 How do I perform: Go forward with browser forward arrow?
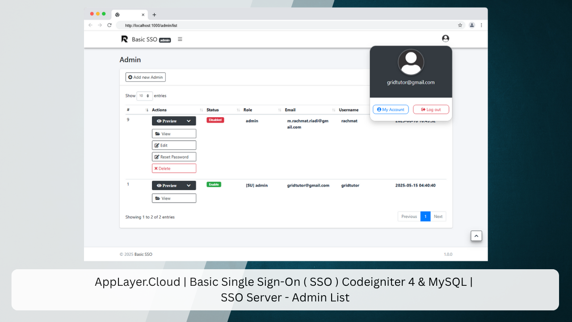click(100, 25)
